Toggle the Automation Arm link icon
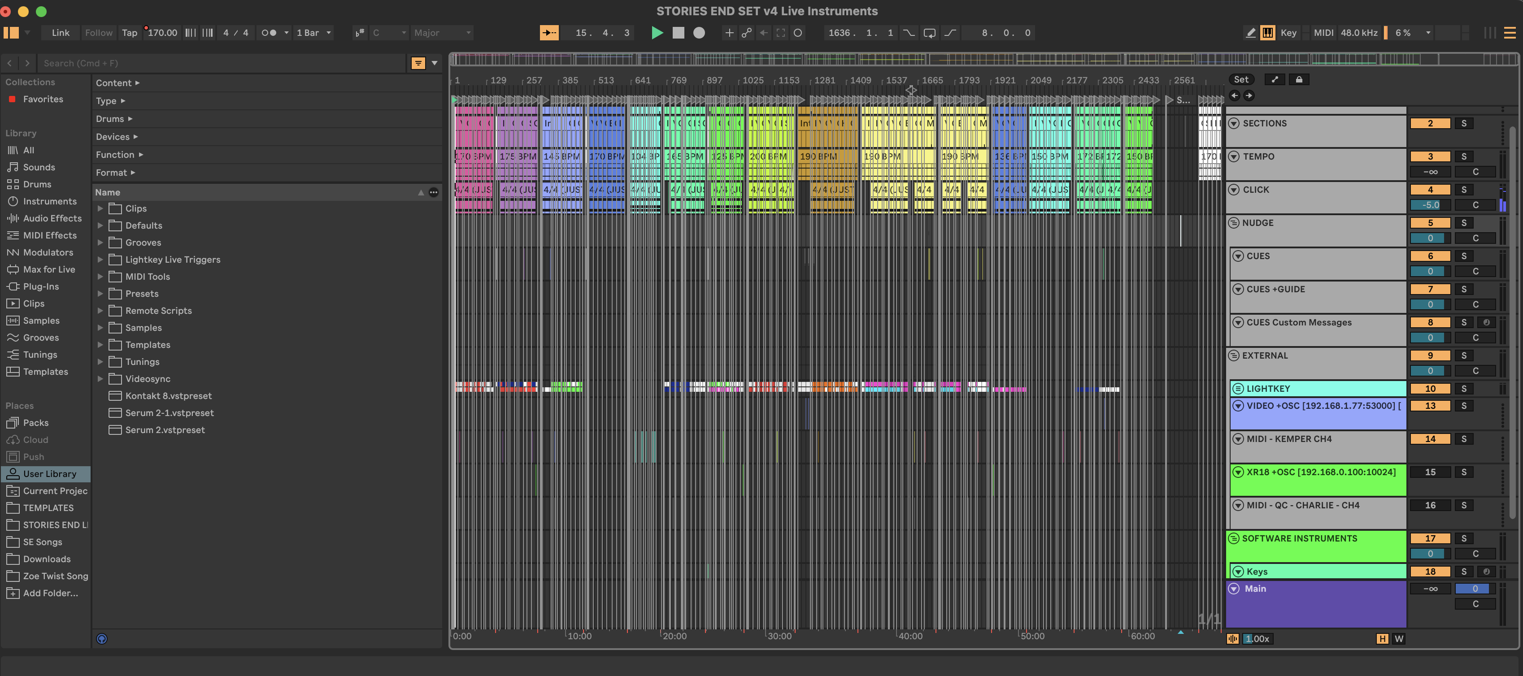Viewport: 1523px width, 676px height. 747,33
